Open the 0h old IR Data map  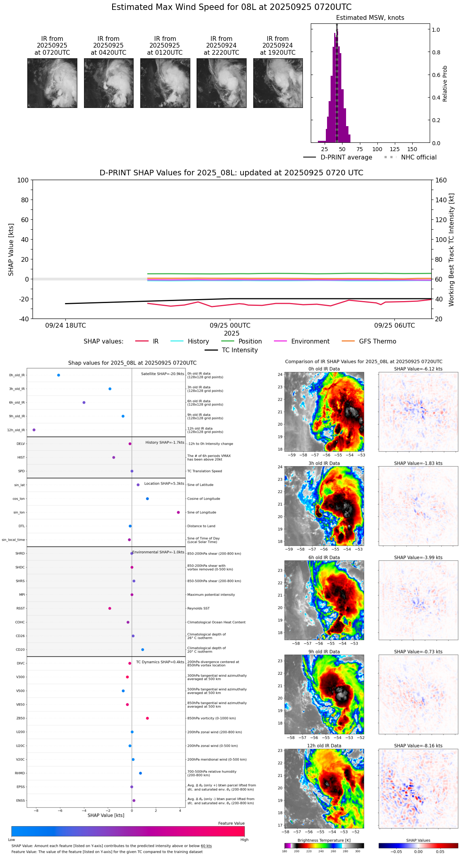click(324, 411)
